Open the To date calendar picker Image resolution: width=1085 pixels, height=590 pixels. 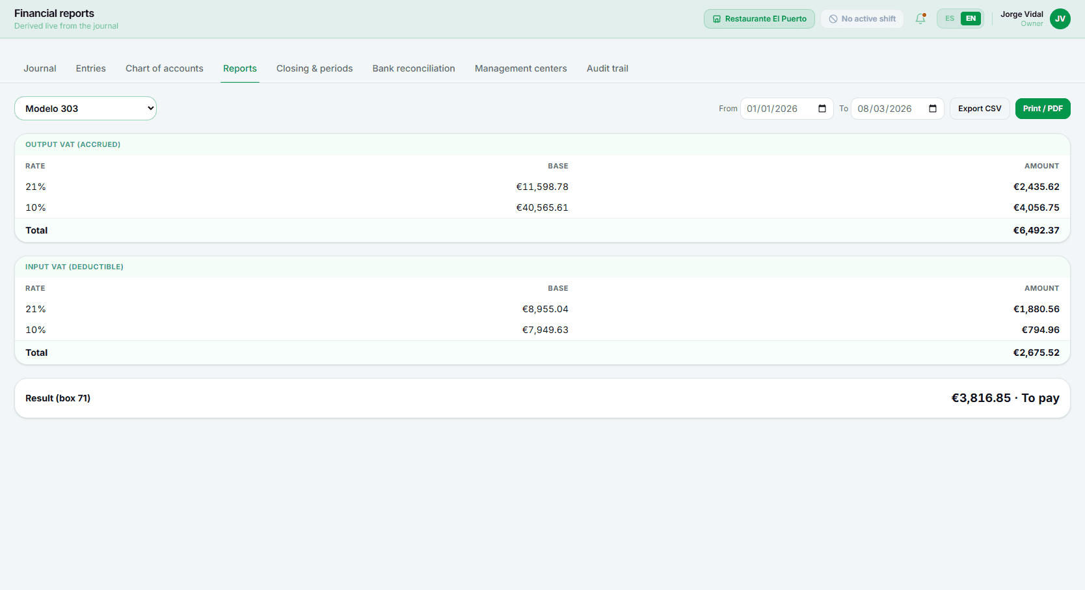coord(933,109)
